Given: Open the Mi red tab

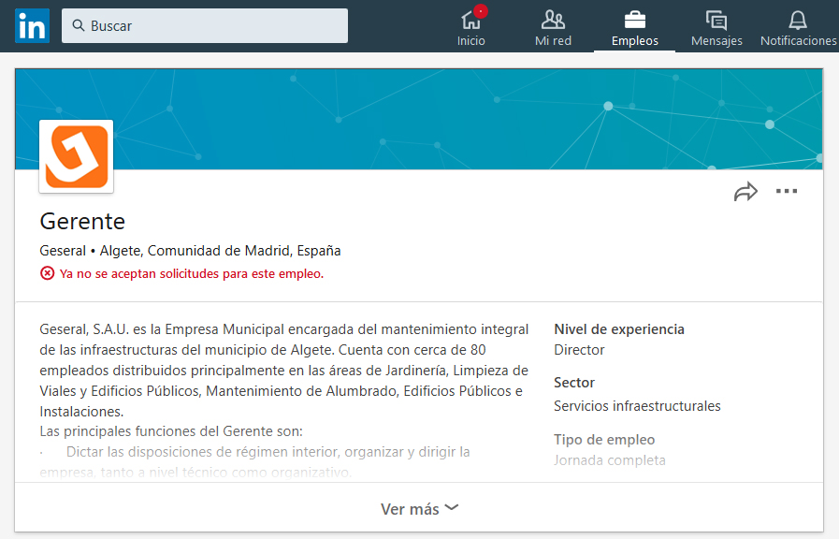Looking at the screenshot, I should point(553,27).
